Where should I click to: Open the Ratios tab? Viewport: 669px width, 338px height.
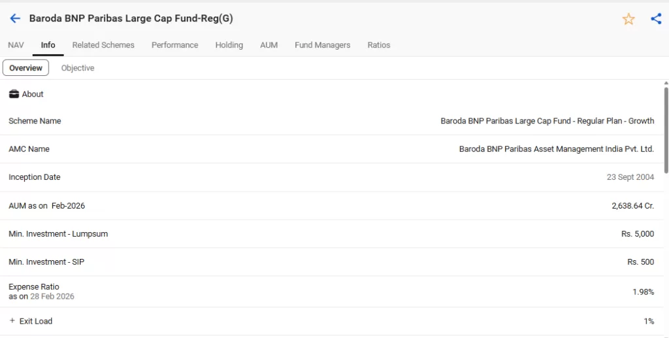pyautogui.click(x=379, y=45)
